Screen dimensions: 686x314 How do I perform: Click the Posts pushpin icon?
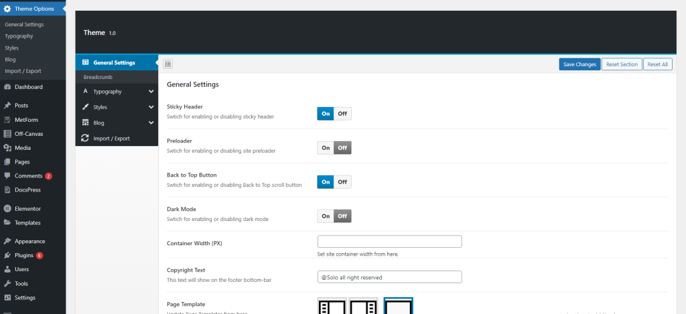pos(7,106)
